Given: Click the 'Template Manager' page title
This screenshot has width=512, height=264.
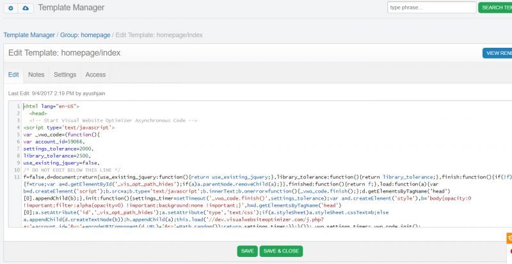Looking at the screenshot, I should tap(71, 8).
